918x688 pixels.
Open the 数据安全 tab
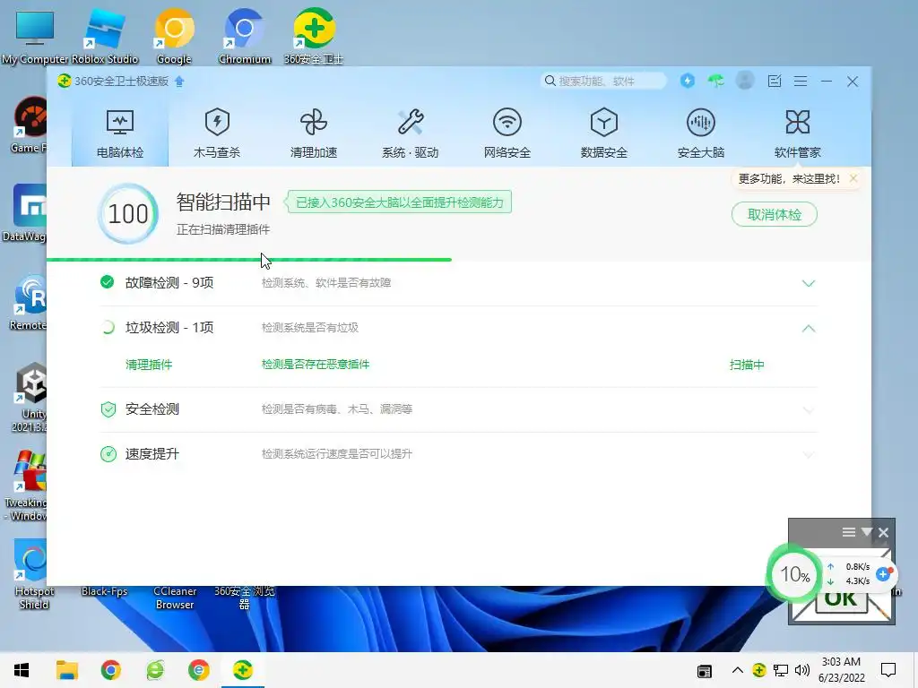[x=603, y=133]
